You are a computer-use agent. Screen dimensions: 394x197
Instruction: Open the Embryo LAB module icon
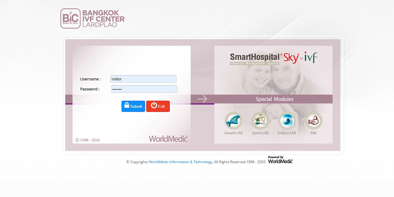click(287, 121)
